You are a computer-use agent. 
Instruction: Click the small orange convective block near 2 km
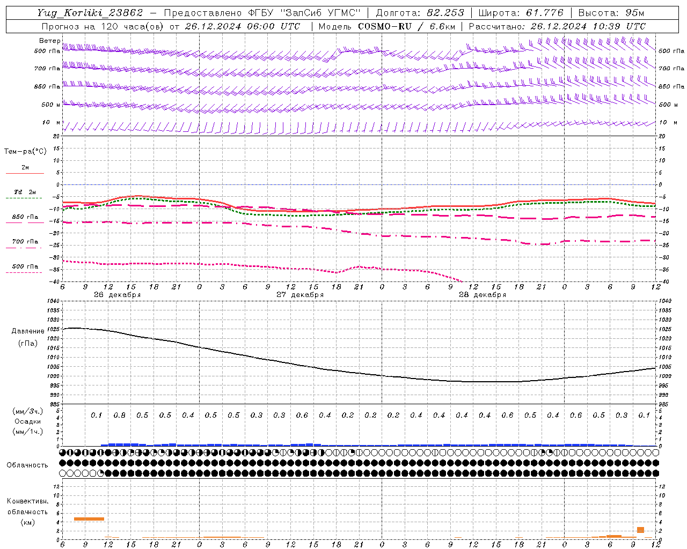[x=640, y=530]
